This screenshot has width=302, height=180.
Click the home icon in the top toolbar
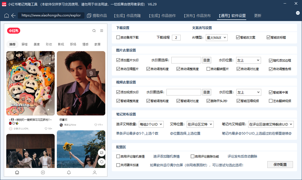click(6, 16)
